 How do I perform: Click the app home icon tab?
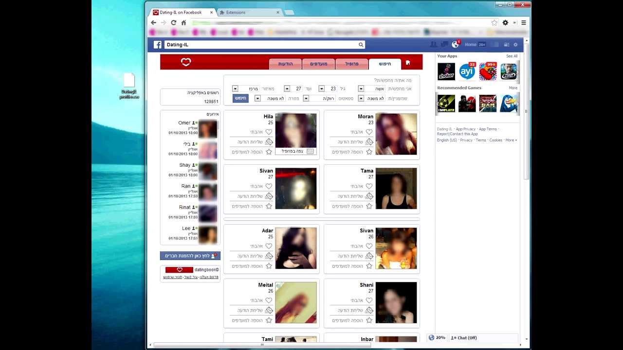tap(408, 63)
